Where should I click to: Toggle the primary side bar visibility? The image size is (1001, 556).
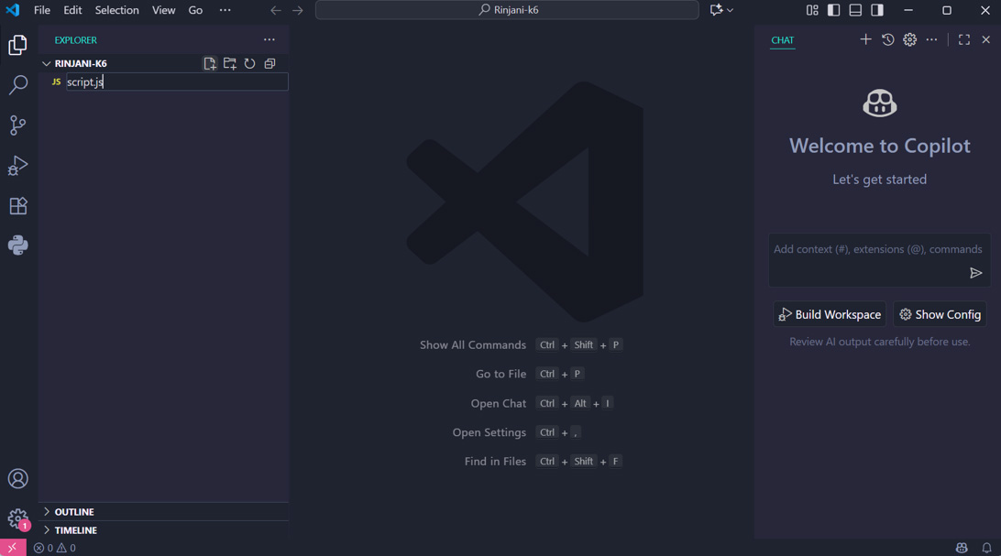tap(834, 10)
